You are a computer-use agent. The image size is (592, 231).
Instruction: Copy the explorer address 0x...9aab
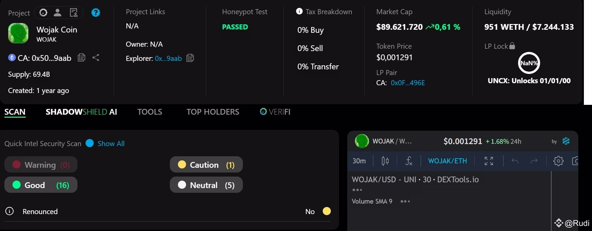tap(190, 58)
